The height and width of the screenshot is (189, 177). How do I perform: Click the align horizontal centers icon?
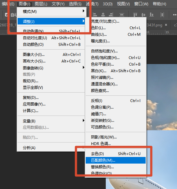point(103,15)
